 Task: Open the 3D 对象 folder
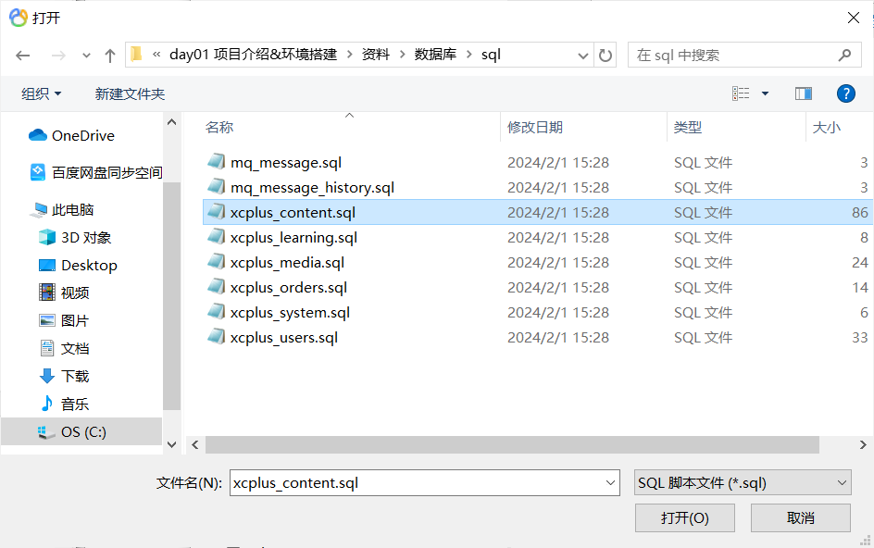click(86, 238)
